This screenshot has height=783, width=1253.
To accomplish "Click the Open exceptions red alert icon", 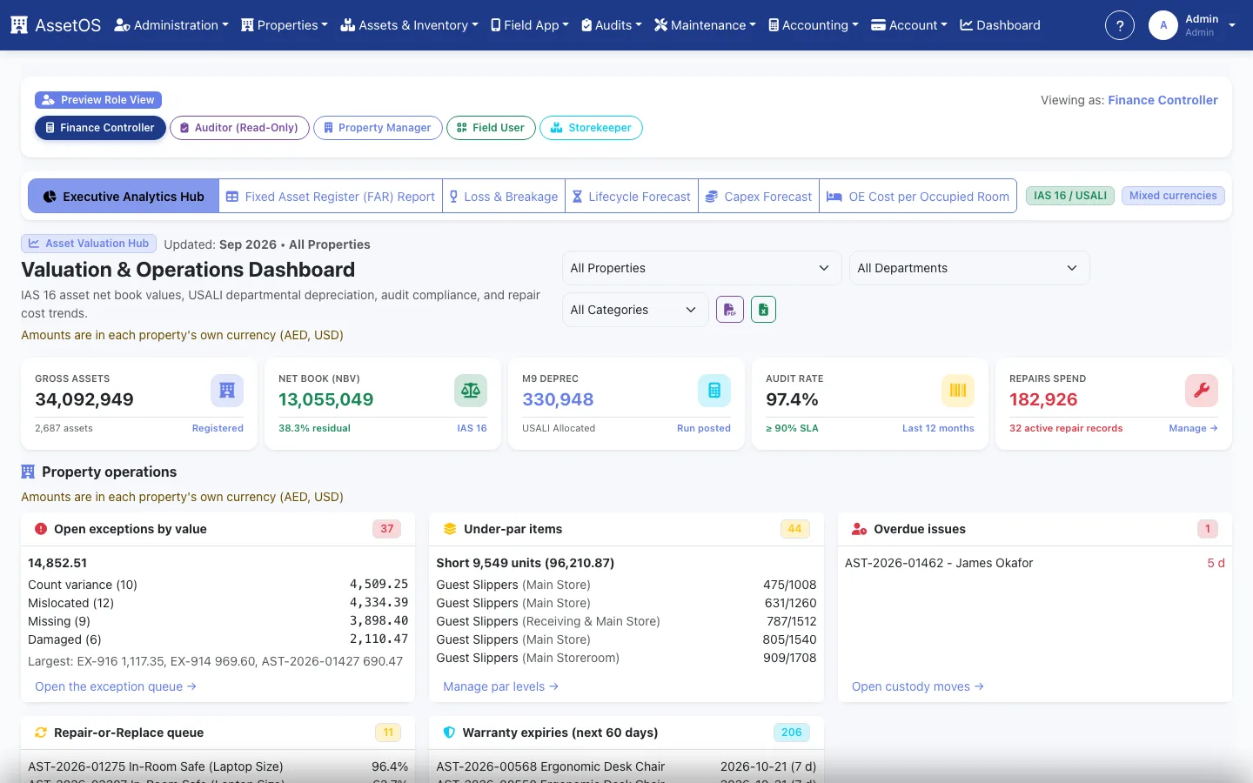I will click(x=41, y=529).
